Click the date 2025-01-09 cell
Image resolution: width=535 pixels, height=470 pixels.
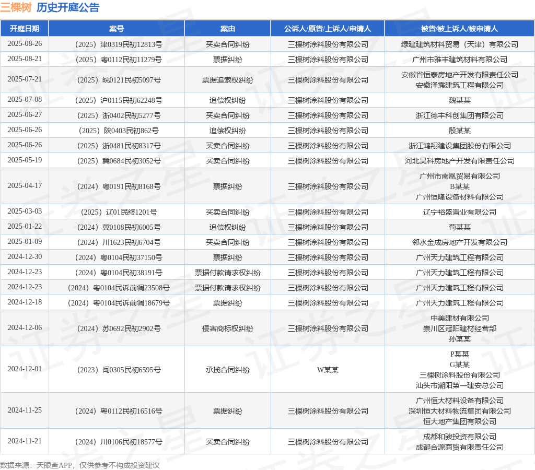coord(25,241)
